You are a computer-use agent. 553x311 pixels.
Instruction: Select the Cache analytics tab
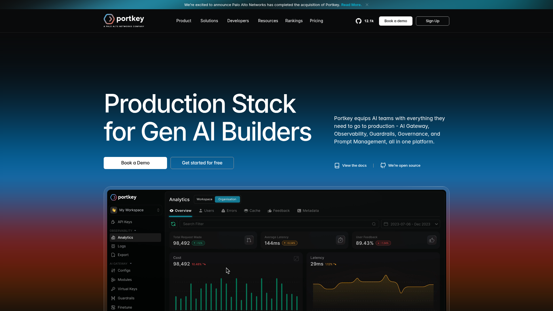(252, 211)
